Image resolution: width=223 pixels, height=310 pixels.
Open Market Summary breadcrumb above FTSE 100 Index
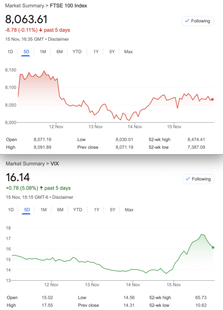25,5
